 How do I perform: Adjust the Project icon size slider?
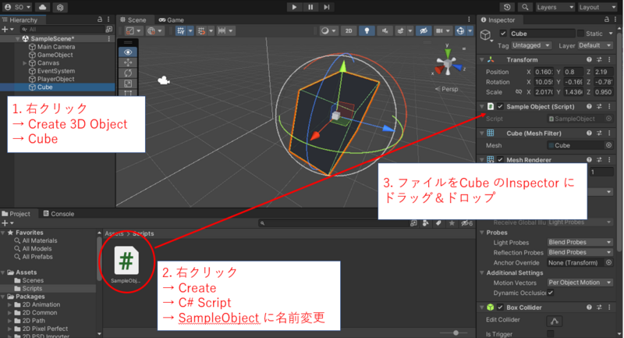(x=456, y=333)
